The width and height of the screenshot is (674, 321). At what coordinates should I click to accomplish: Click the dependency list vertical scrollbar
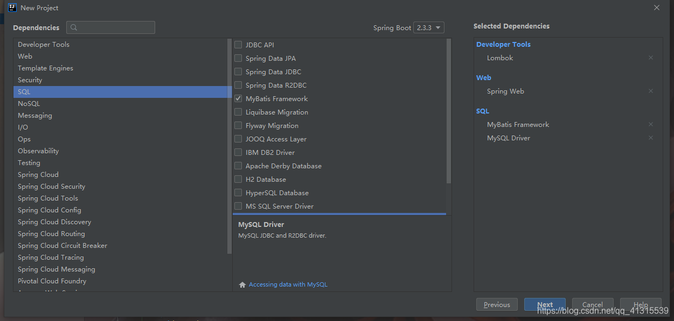[449, 111]
